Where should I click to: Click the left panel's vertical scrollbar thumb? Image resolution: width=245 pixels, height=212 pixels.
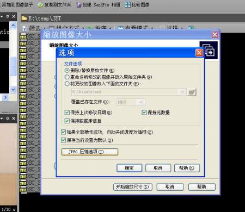click(13, 66)
